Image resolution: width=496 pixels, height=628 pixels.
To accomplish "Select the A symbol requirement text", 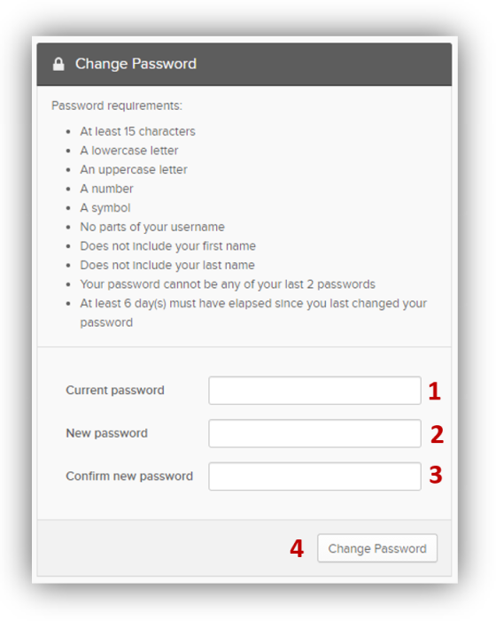I will (x=105, y=208).
